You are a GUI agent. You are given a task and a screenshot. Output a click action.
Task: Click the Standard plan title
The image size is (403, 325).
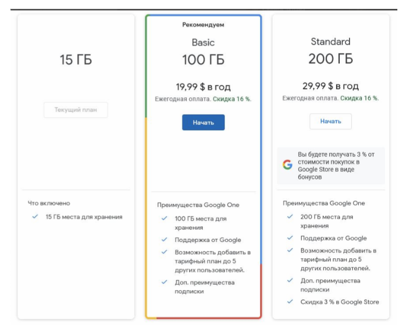[x=331, y=41]
